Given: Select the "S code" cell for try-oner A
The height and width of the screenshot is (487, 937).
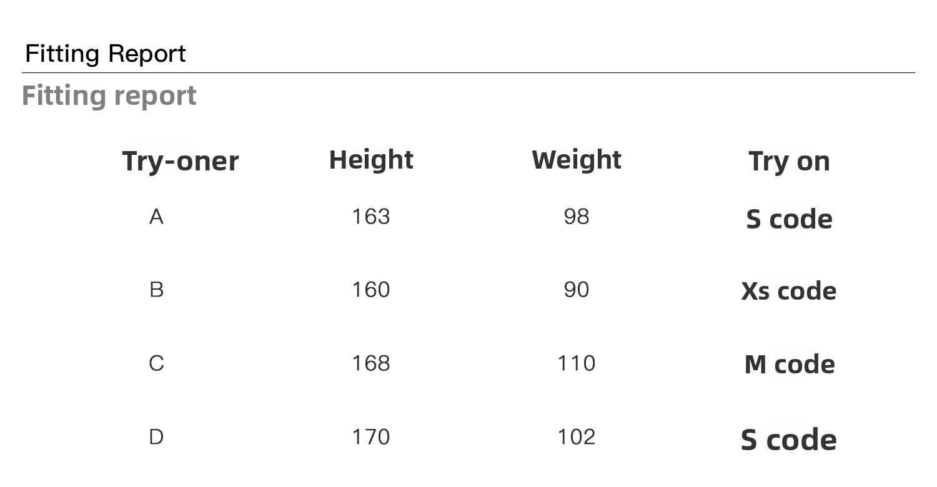Looking at the screenshot, I should (789, 219).
